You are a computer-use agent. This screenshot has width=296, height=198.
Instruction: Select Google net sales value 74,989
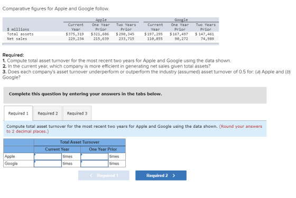[207, 39]
